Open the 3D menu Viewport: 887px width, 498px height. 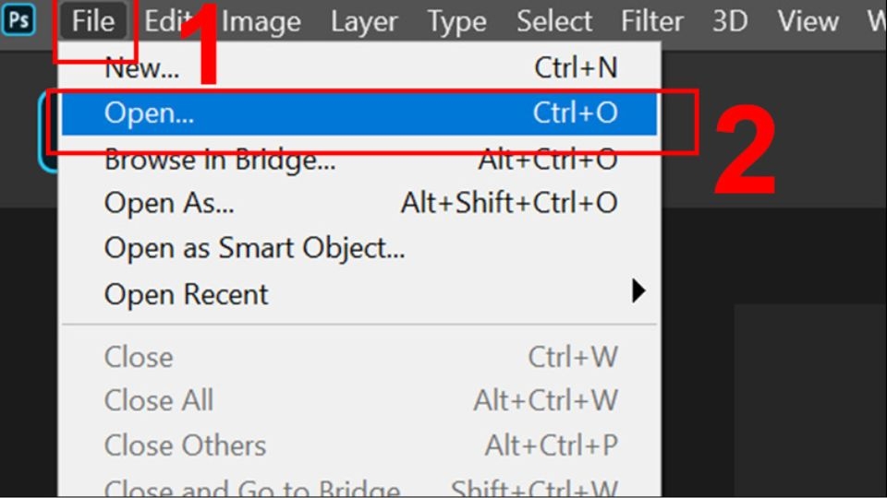pyautogui.click(x=730, y=21)
